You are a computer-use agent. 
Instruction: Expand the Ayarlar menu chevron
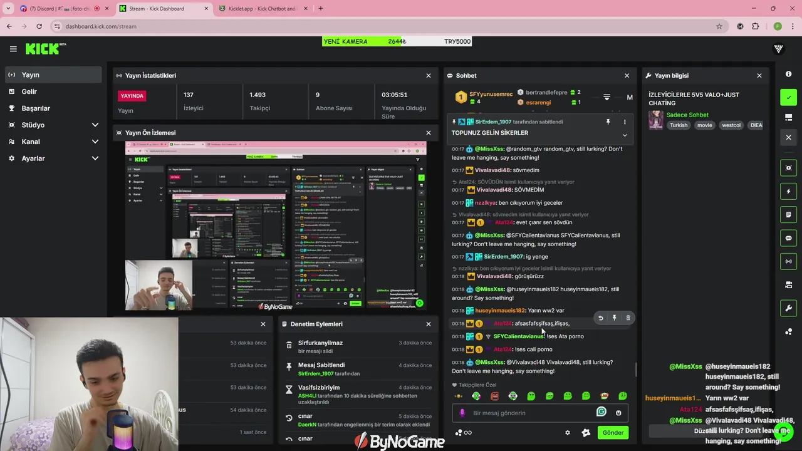[95, 158]
